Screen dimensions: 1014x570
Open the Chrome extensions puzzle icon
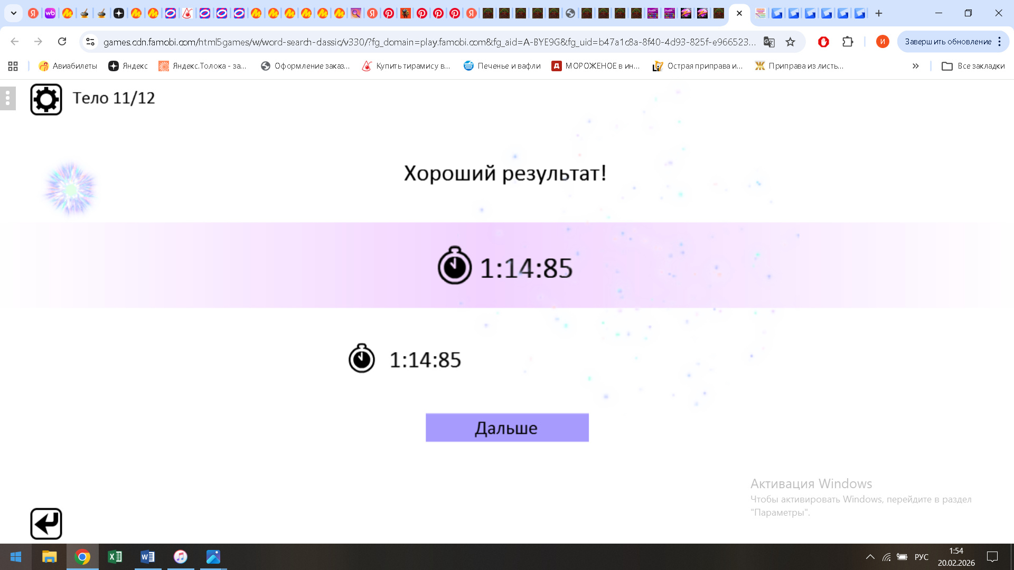[848, 42]
